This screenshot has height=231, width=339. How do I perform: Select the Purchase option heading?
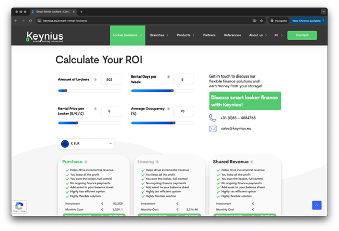[x=72, y=162]
